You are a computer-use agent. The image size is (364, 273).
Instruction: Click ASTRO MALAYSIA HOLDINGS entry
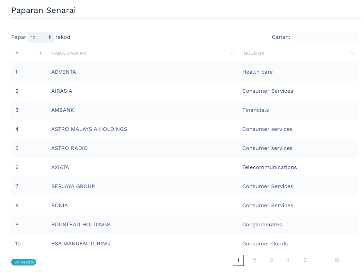89,129
